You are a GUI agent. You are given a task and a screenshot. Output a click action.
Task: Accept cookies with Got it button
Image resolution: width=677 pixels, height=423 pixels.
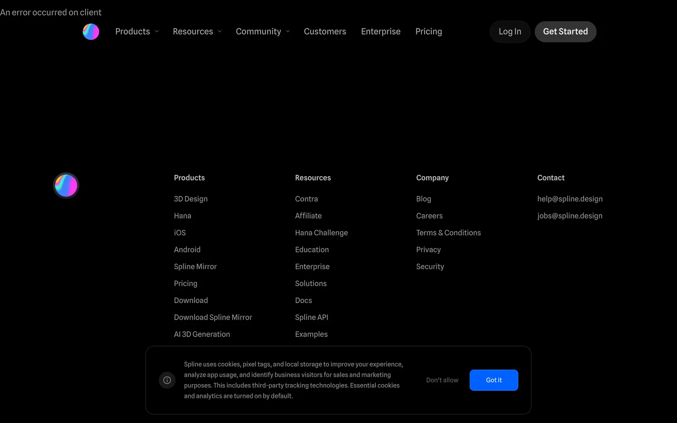pos(494,380)
